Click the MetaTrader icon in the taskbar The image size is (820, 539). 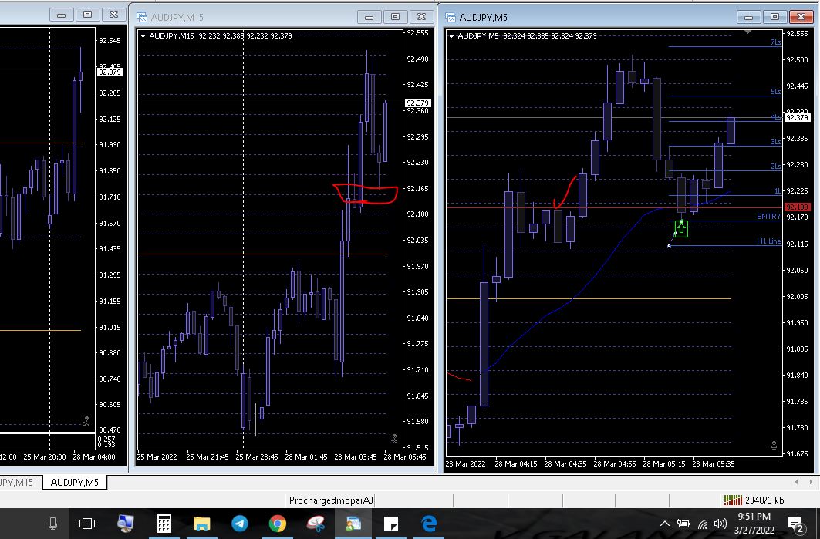353,524
